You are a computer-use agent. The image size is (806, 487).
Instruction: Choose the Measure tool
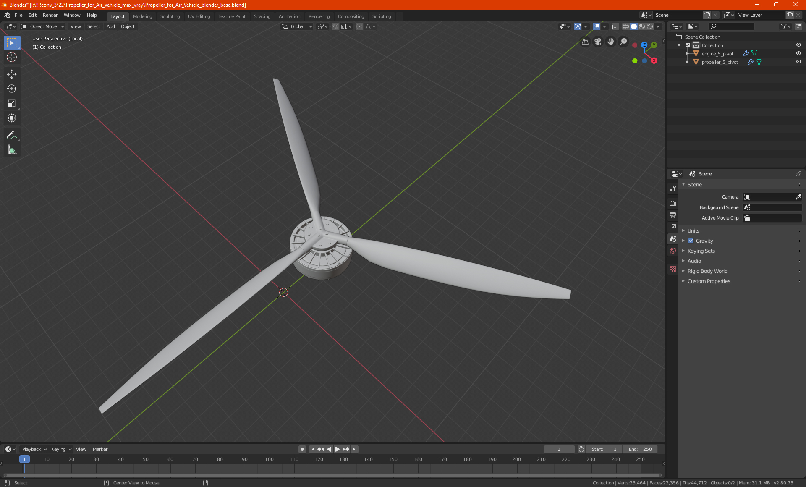coord(12,150)
